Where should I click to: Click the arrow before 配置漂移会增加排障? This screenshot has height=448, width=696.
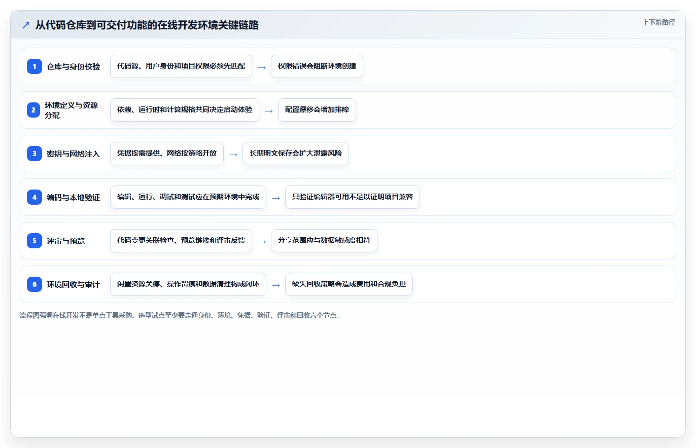[269, 110]
